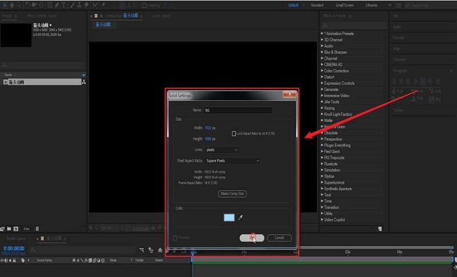The width and height of the screenshot is (457, 277).
Task: Toggle the Snapping checkbox in the toolbar
Action: coord(144,5)
